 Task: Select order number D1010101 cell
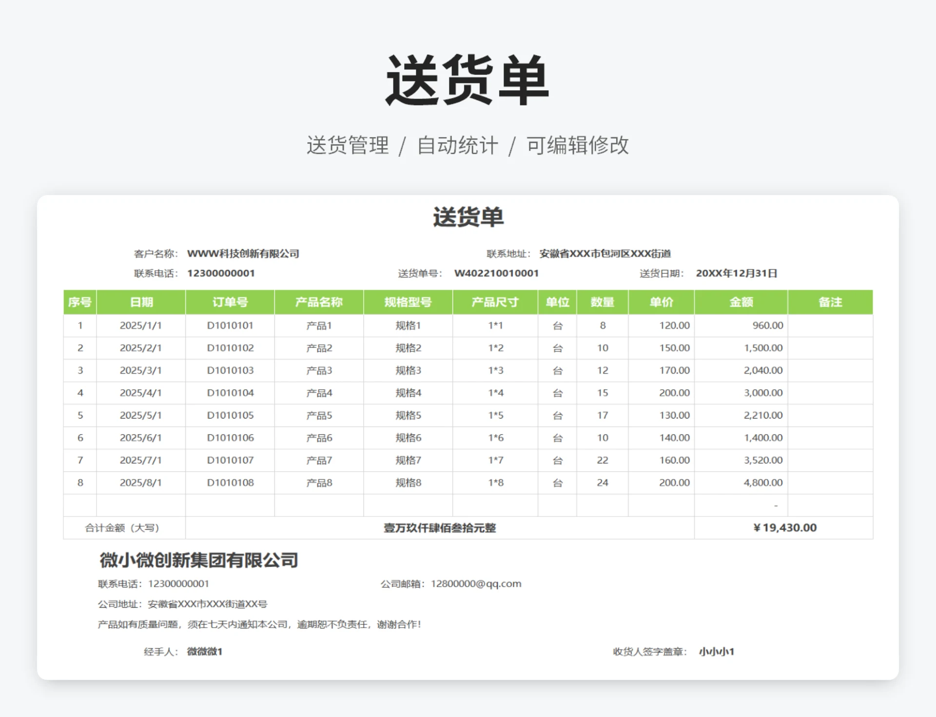230,325
